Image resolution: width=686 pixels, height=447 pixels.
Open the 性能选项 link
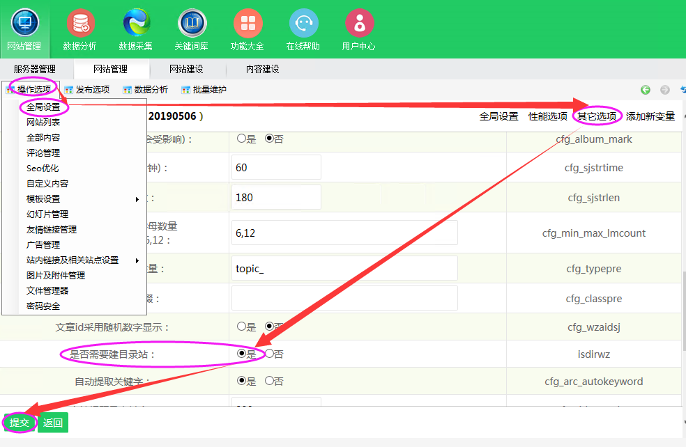pyautogui.click(x=548, y=116)
